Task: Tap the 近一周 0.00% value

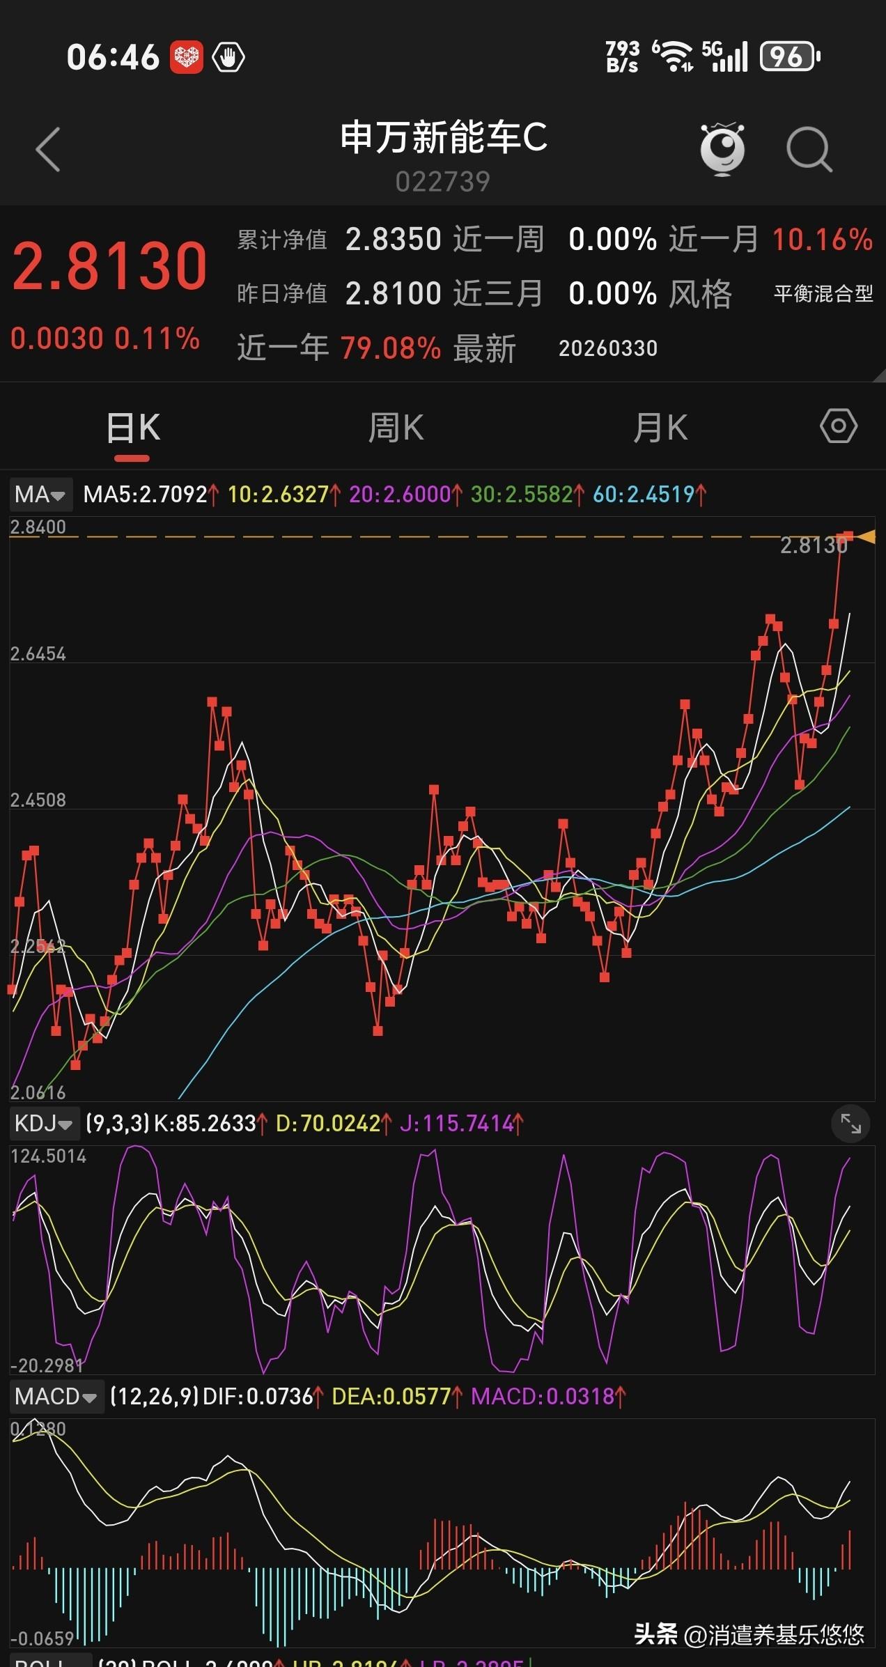Action: 612,240
